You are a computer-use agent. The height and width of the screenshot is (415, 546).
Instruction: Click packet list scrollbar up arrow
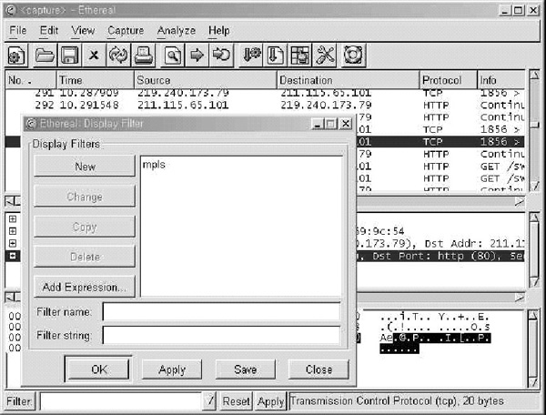click(534, 76)
